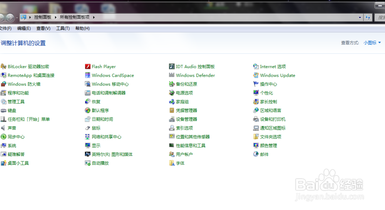Open the 程序和功能 link
The height and width of the screenshot is (210, 385).
point(18,93)
